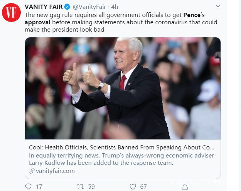Click the article description about Larry Kudlow
This screenshot has width=241, height=191.
click(x=121, y=159)
